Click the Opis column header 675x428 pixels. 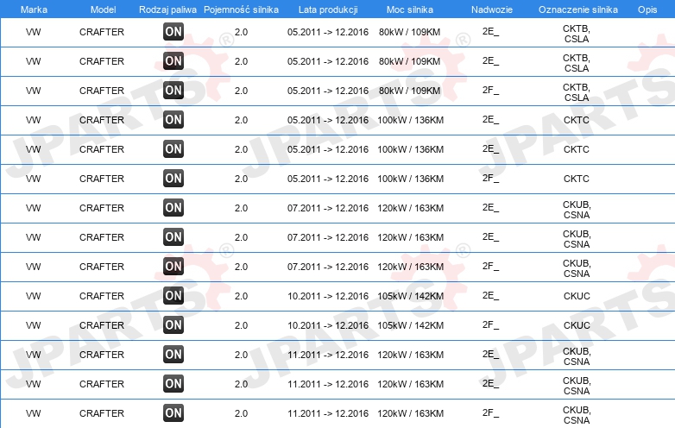(647, 9)
